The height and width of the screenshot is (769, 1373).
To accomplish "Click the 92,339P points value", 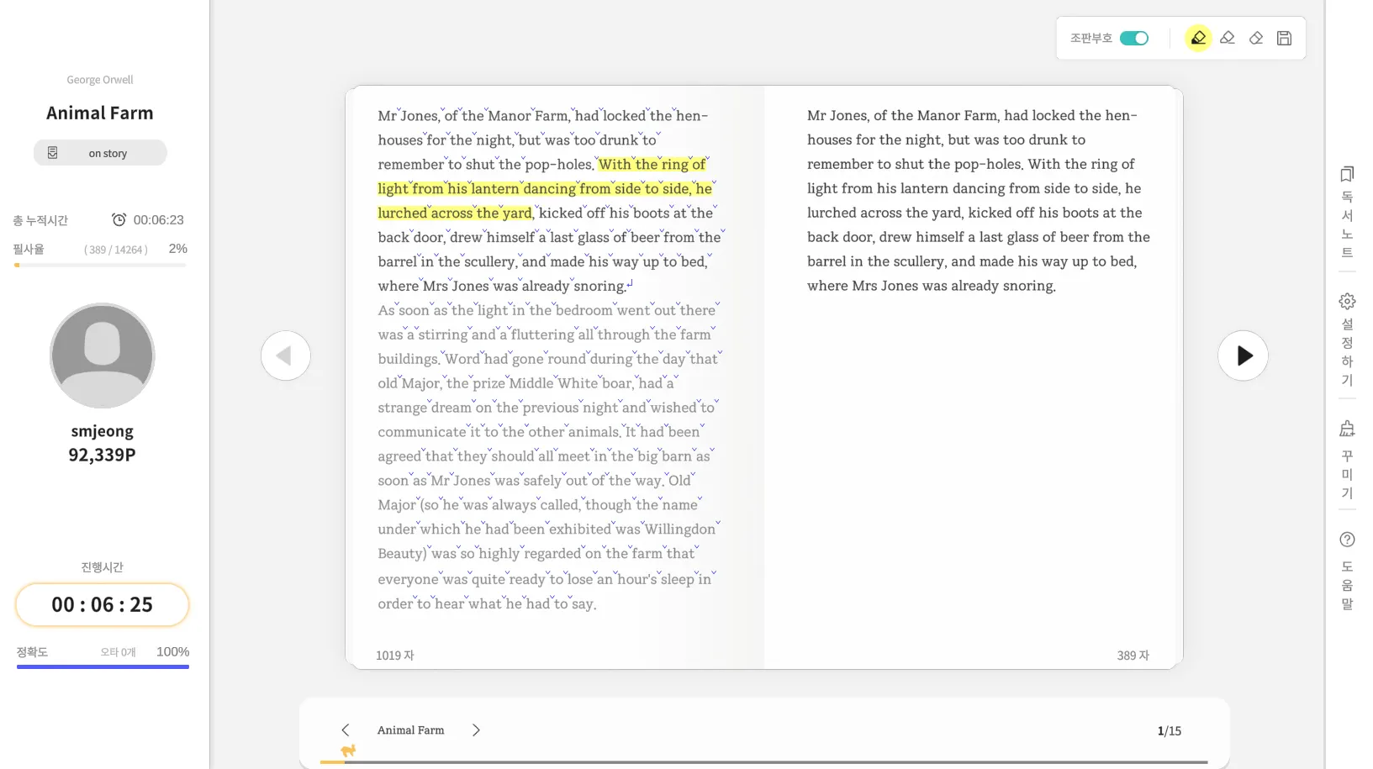I will pyautogui.click(x=102, y=455).
